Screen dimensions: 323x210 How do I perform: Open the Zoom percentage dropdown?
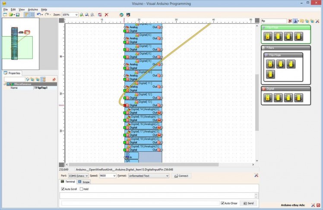pos(76,15)
